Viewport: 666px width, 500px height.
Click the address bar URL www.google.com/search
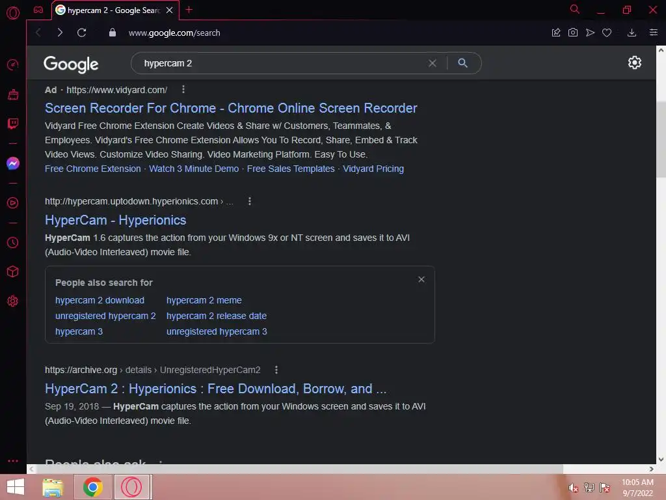[x=174, y=33]
